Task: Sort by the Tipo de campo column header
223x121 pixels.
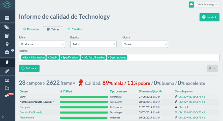Action: click(118, 92)
